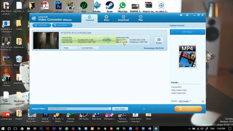Click the Add Files button

tap(42, 25)
